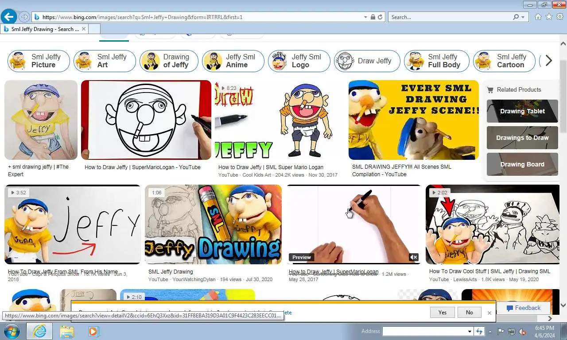567x340 pixels.
Task: Click into the browser Search box
Action: pos(451,17)
